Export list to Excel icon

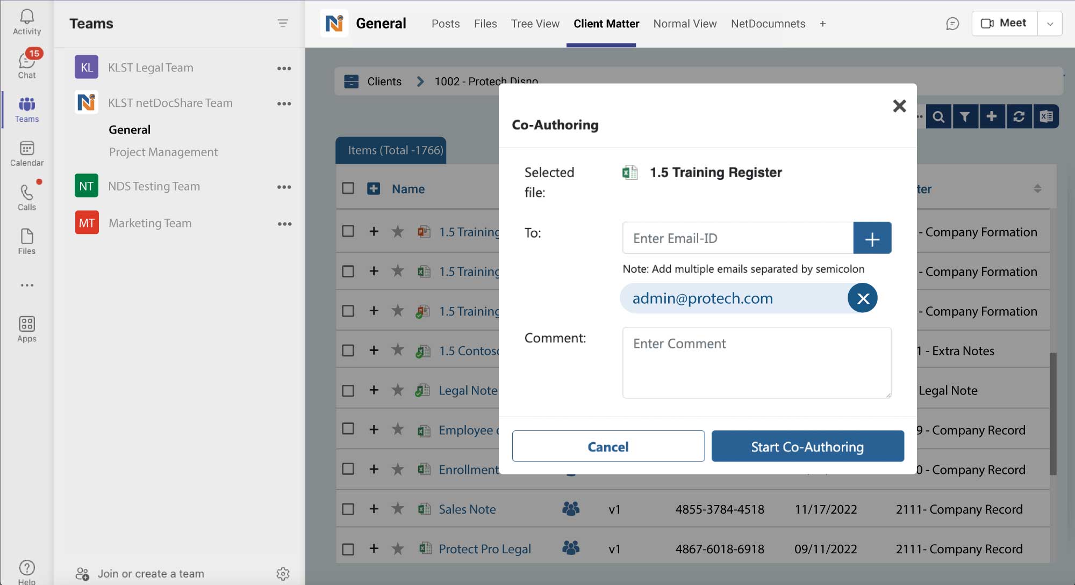[1046, 116]
